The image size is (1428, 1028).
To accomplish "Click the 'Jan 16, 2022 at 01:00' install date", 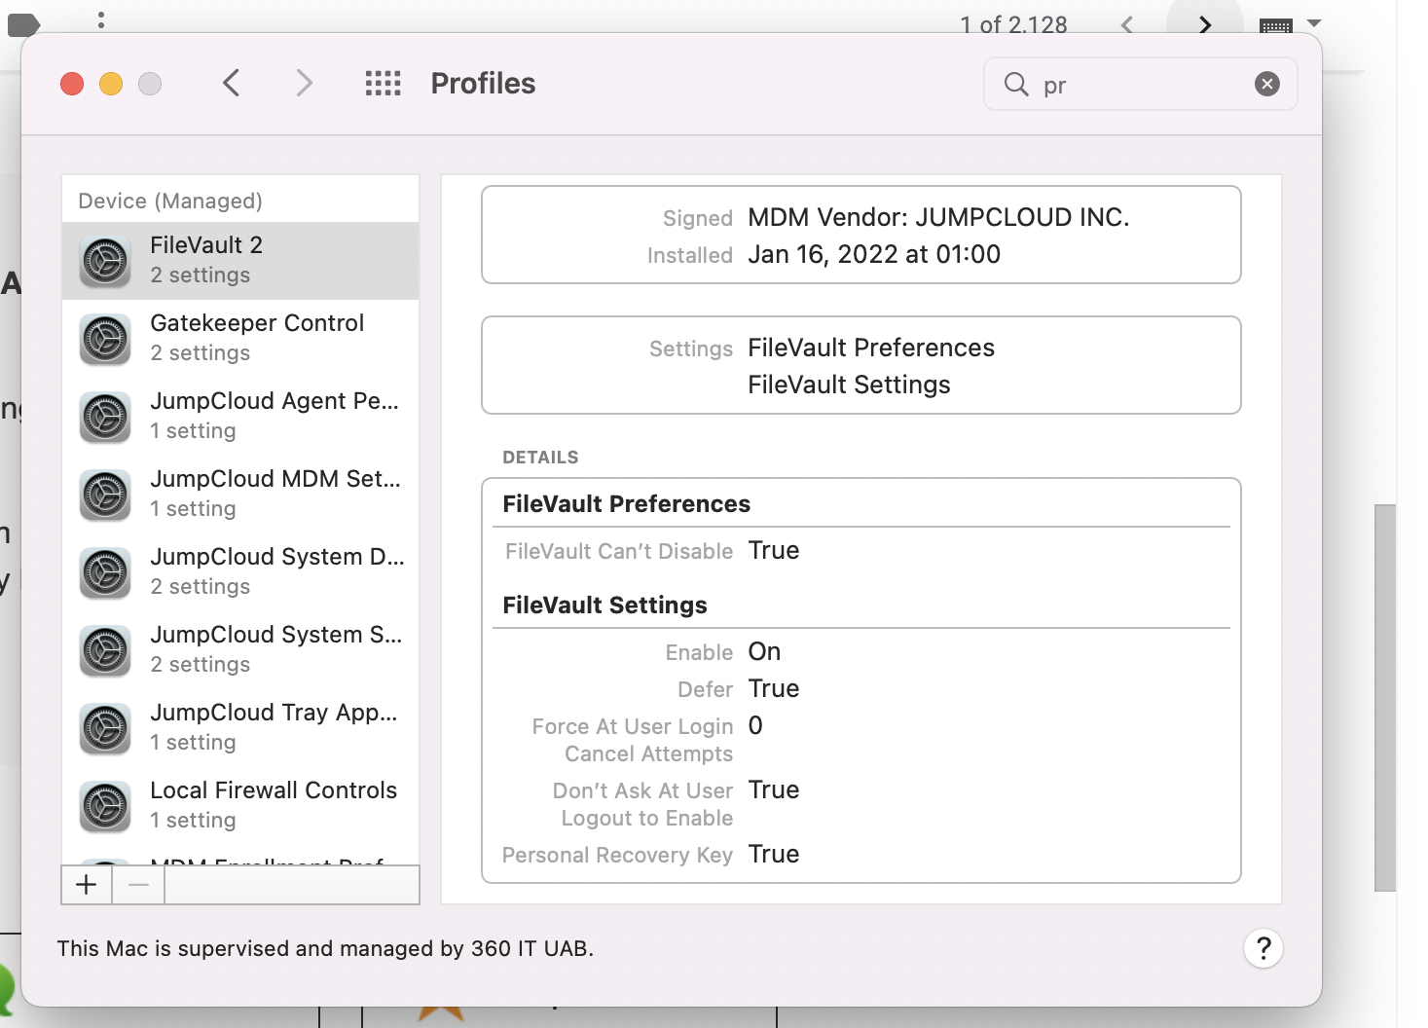I will 874,254.
